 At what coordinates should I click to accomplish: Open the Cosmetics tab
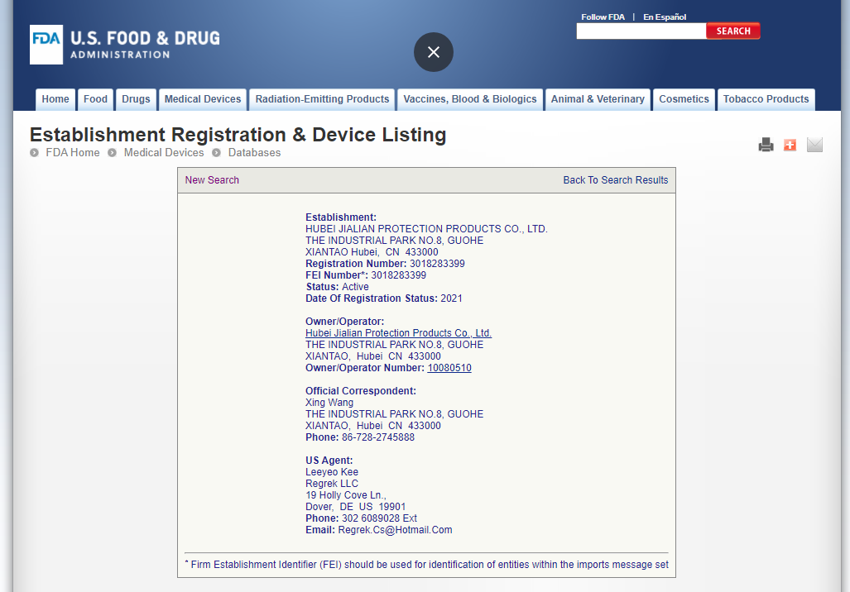coord(684,100)
